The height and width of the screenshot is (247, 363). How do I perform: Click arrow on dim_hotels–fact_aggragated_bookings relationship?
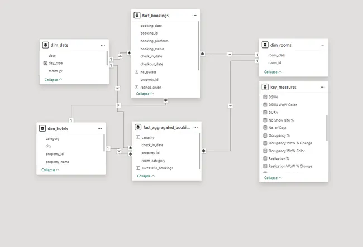[x=119, y=151]
